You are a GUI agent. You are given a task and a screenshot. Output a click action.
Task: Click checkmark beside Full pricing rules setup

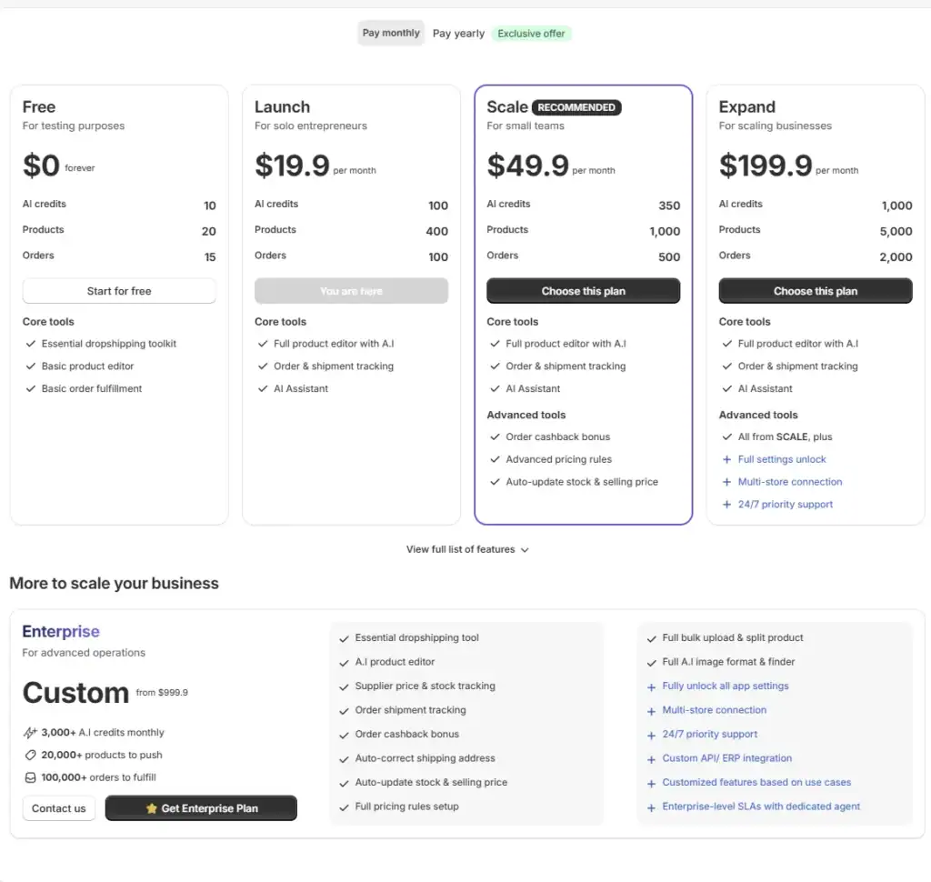pos(344,807)
